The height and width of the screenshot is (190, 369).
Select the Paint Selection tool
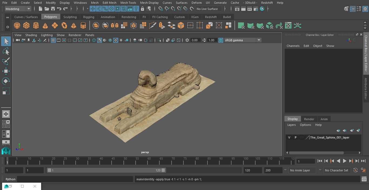coord(6,61)
